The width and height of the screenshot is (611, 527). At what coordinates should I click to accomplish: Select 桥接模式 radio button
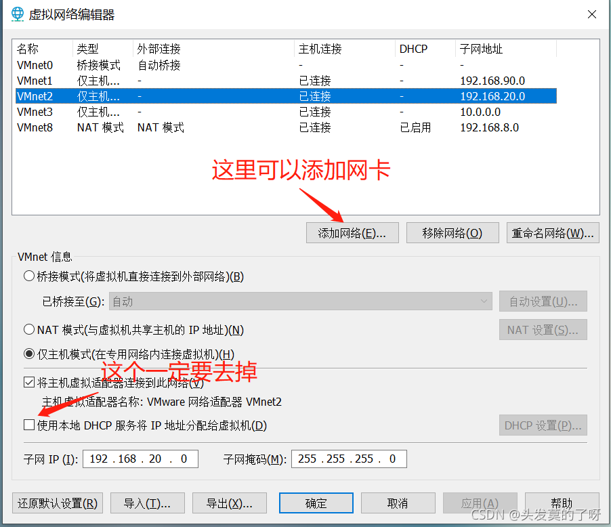coord(29,276)
